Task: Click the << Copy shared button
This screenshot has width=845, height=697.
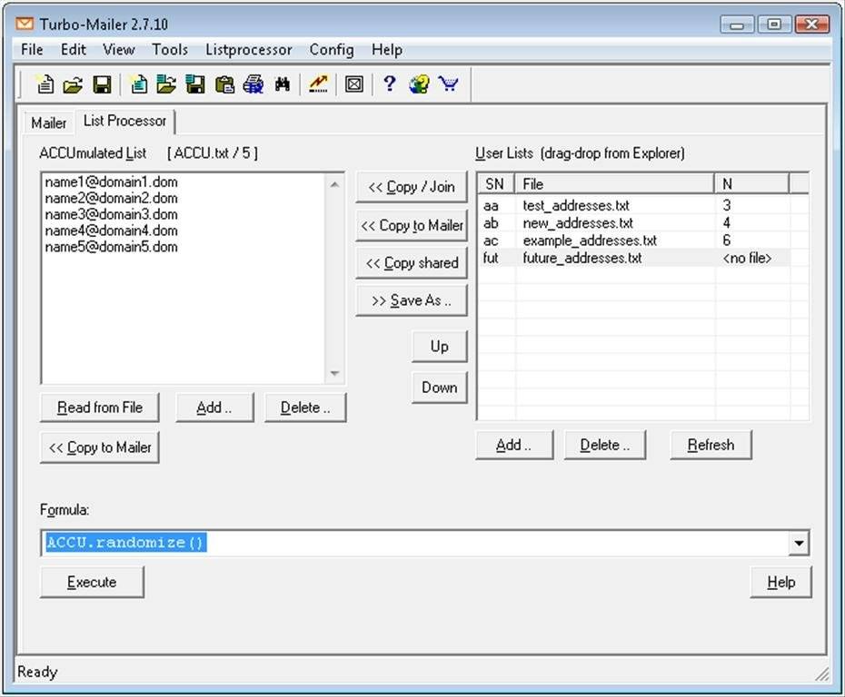Action: (412, 262)
